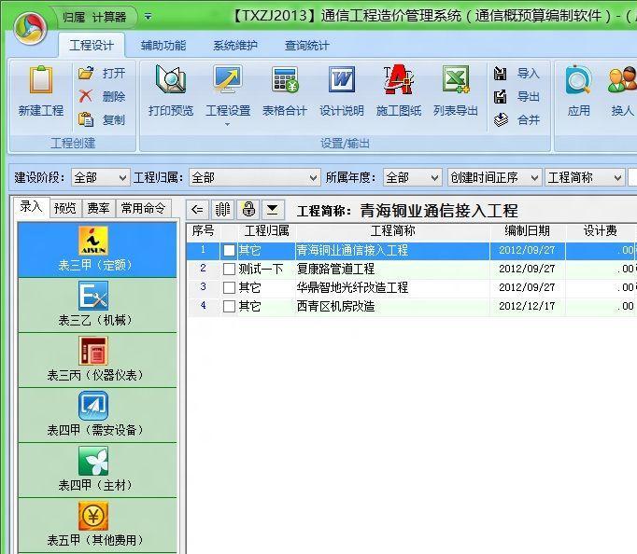
Task: Delete the project using 删除
Action: pyautogui.click(x=102, y=96)
